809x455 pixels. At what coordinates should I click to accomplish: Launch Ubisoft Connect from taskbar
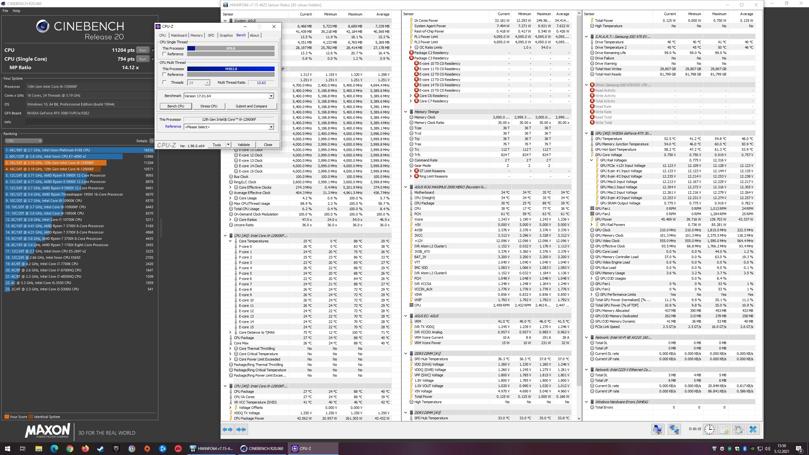(132, 448)
